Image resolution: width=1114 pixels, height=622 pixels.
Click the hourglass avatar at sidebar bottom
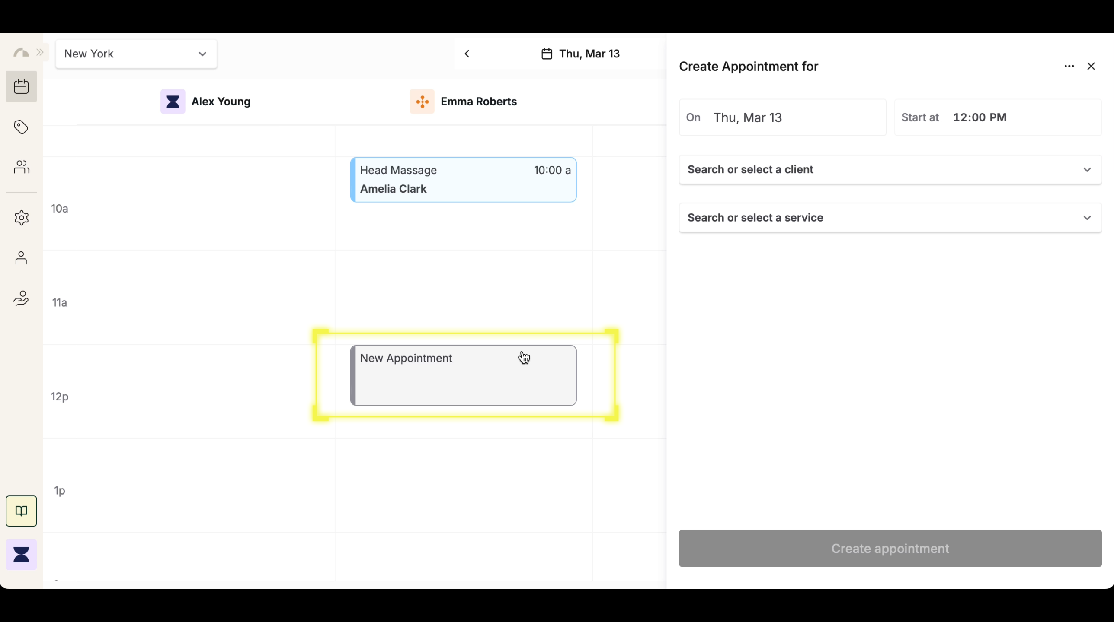click(x=21, y=555)
